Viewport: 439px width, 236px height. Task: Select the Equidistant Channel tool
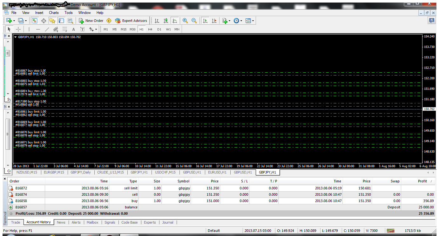56,29
